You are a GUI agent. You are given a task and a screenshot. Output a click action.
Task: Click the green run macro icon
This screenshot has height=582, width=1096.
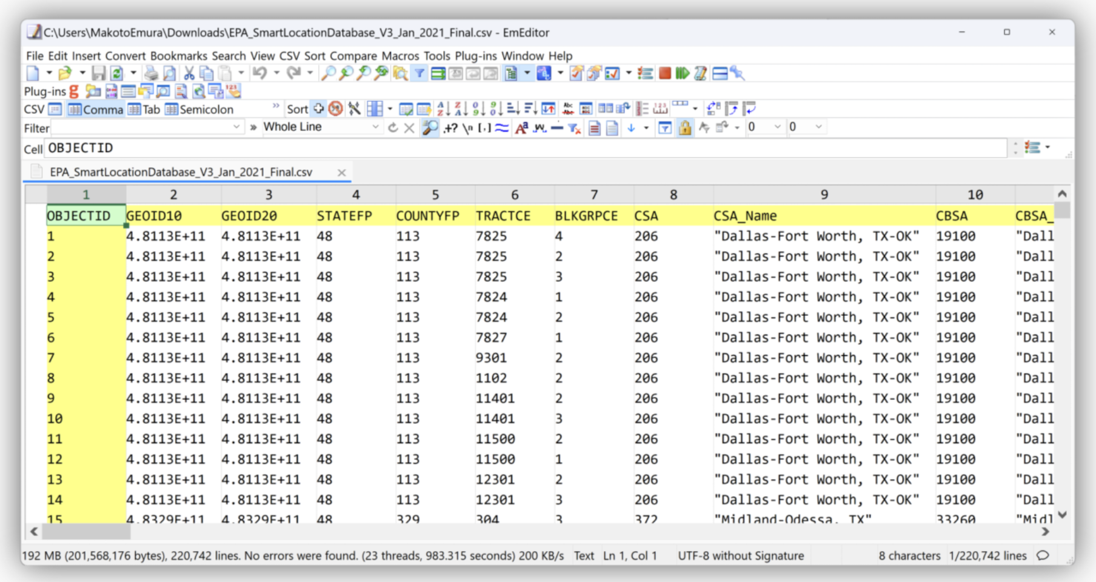pos(682,73)
